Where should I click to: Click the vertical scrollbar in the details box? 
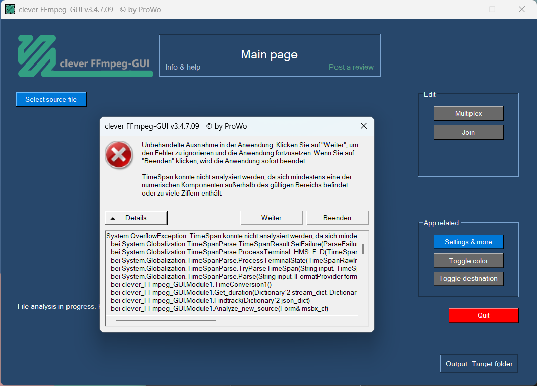[363, 249]
